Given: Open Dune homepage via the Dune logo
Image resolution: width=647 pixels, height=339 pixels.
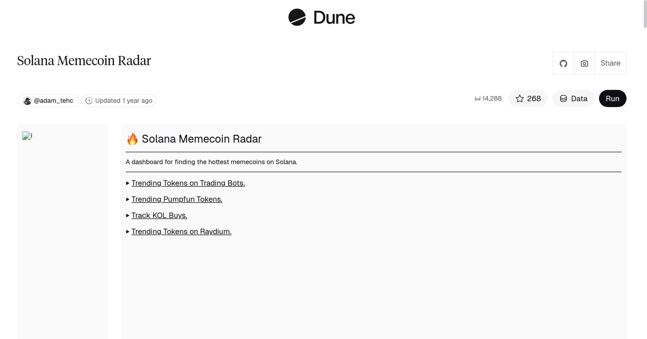Looking at the screenshot, I should [x=321, y=17].
